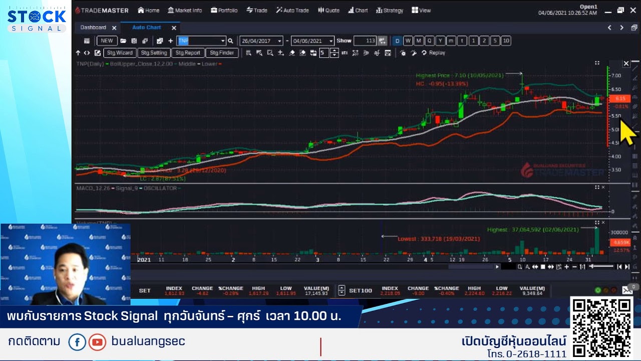Click the NEW button
The height and width of the screenshot is (361, 641).
click(x=107, y=41)
